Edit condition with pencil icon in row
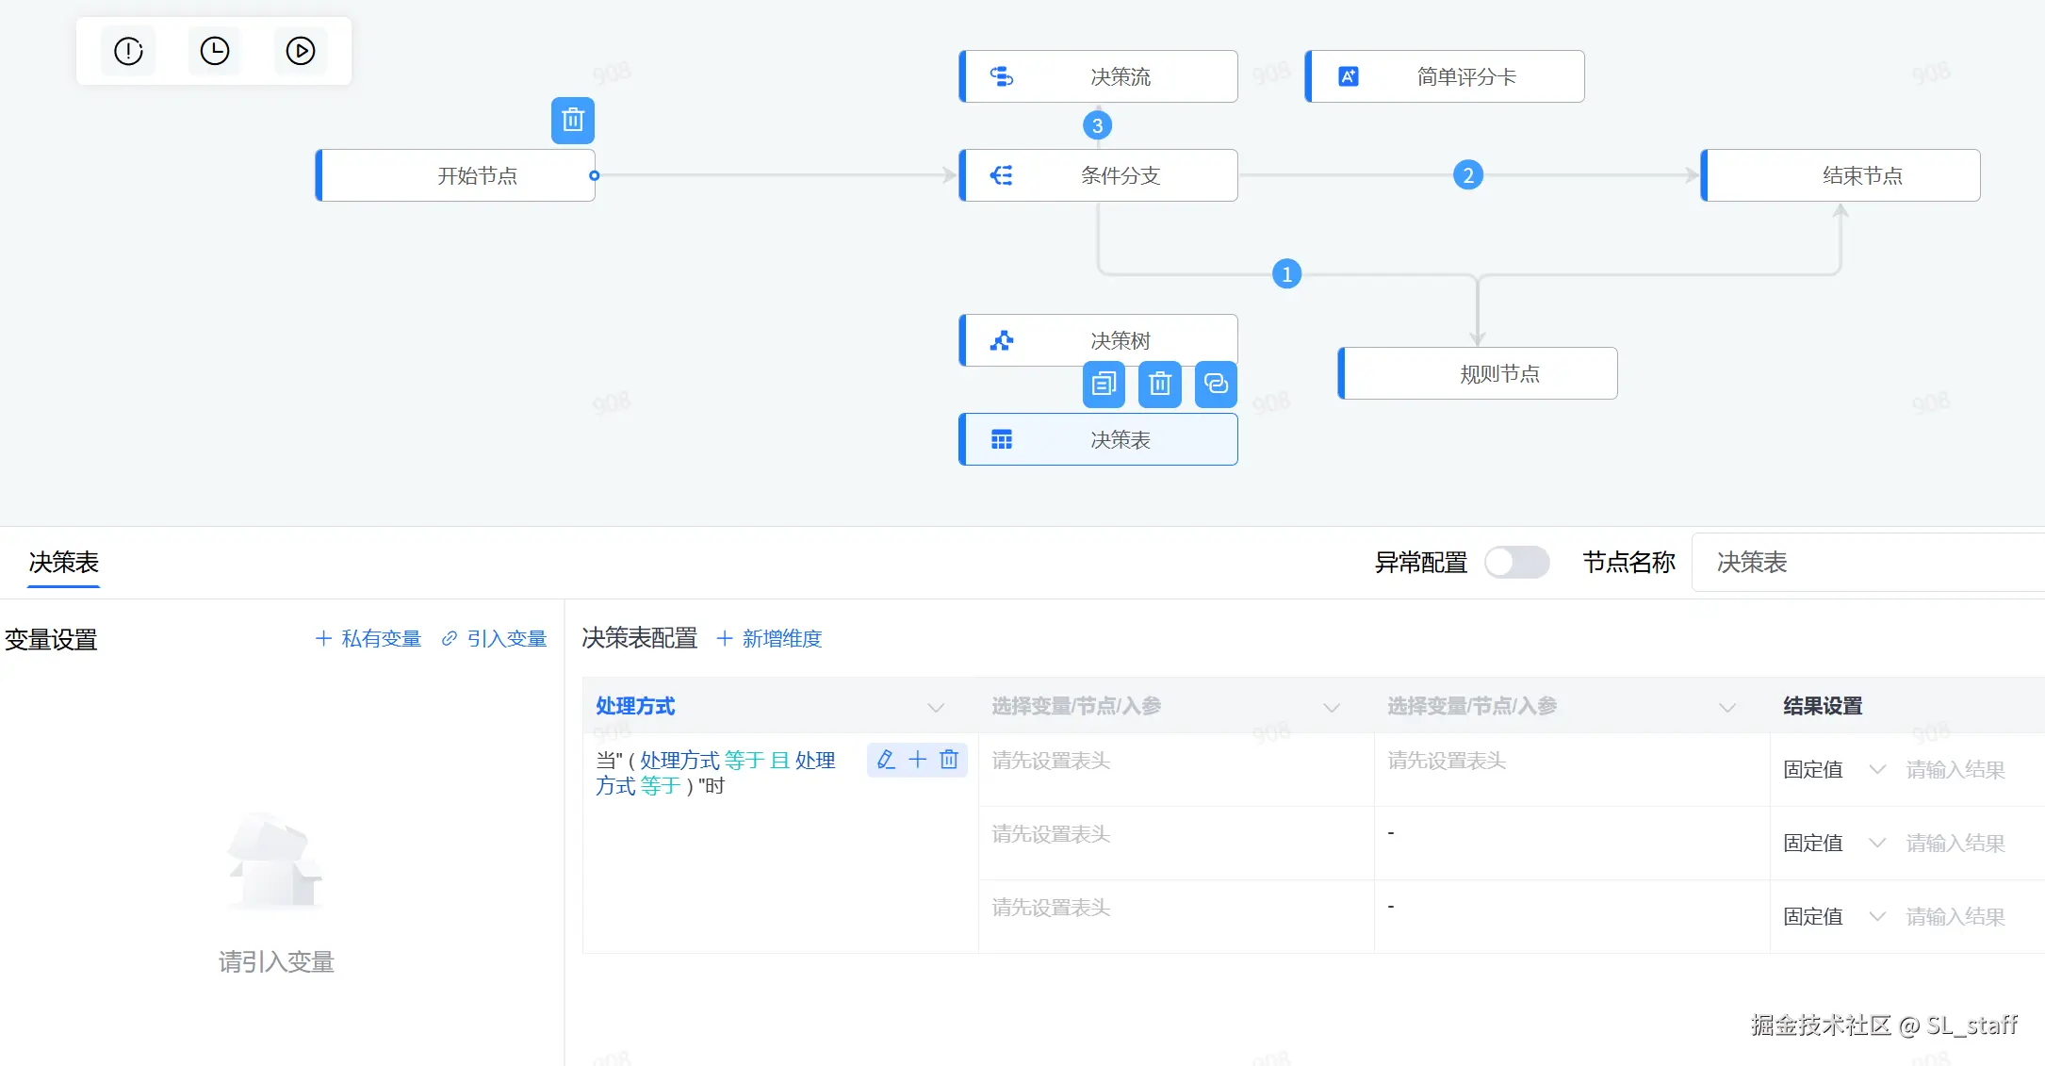Viewport: 2045px width, 1066px height. (886, 760)
